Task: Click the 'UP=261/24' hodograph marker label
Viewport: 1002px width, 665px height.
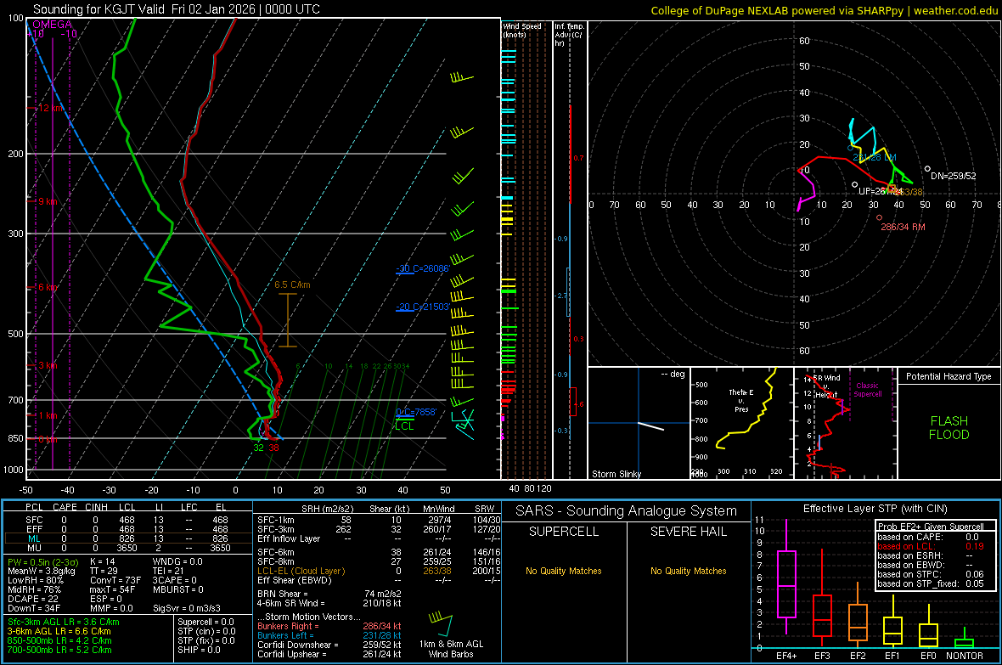Action: click(x=881, y=191)
